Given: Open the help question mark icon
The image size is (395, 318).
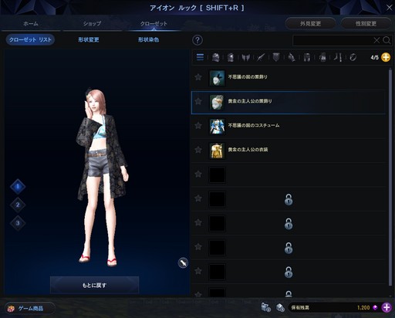Looking at the screenshot, I should 197,40.
